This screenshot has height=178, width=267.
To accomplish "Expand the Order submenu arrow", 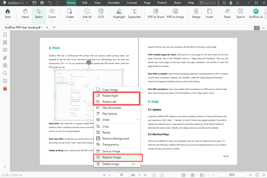I will point(137,120).
